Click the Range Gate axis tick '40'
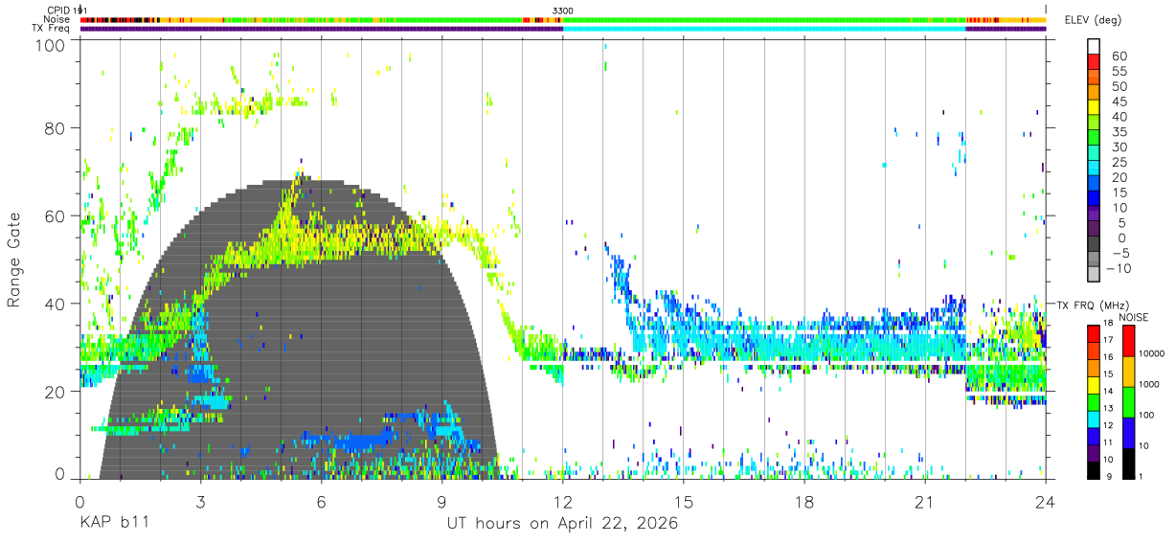Viewport: 1176px width, 543px height. click(x=56, y=304)
